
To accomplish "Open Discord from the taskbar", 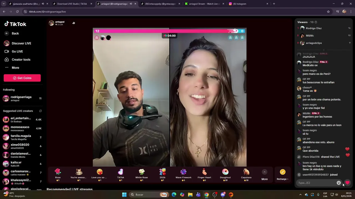I will (x=223, y=195).
